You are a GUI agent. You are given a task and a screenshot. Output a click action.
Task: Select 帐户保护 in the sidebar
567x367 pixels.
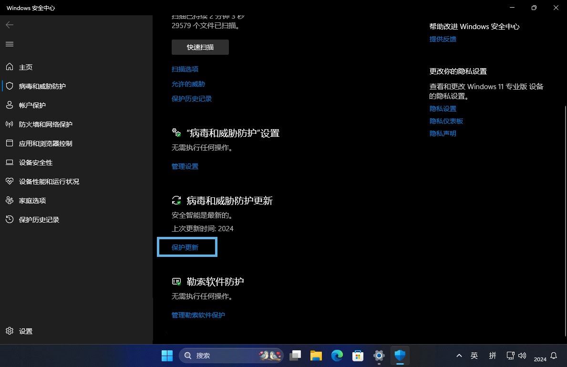32,105
